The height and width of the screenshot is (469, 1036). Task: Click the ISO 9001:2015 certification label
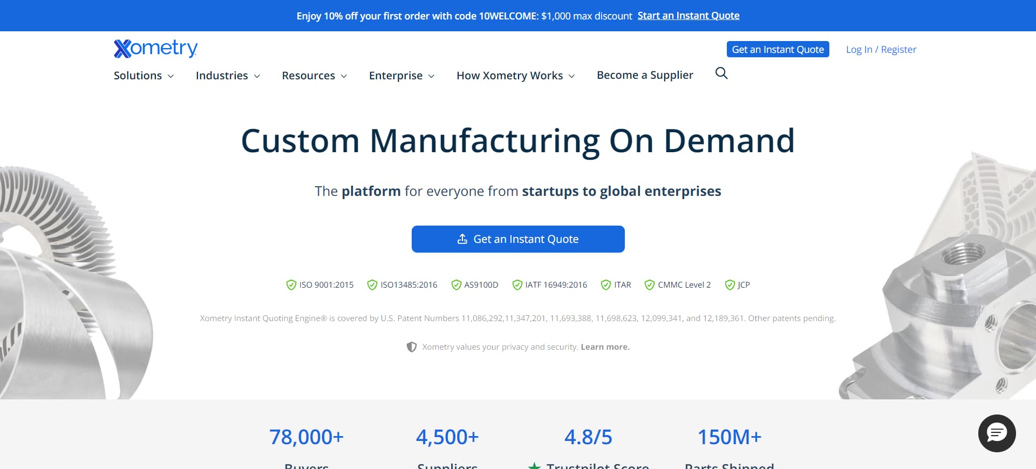click(x=326, y=285)
